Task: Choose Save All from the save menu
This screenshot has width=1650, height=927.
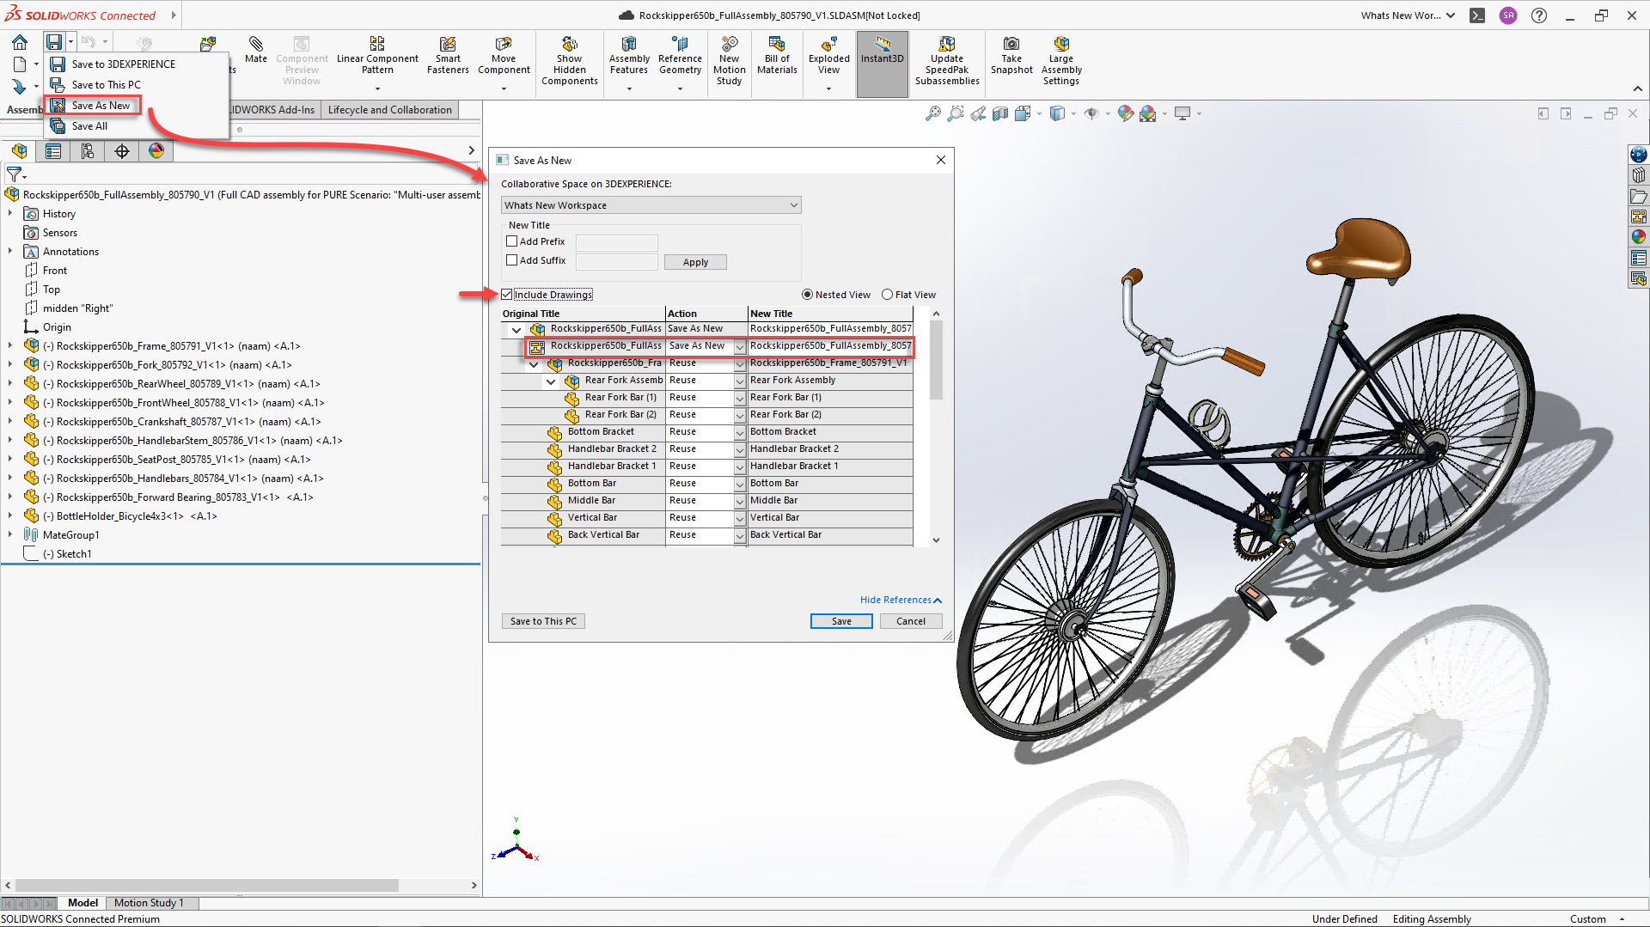Action: 89,126
